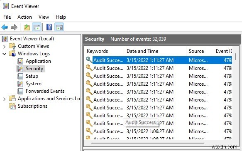Select the highlighted Audit Success event row
242x151 pixels.
pos(159,60)
